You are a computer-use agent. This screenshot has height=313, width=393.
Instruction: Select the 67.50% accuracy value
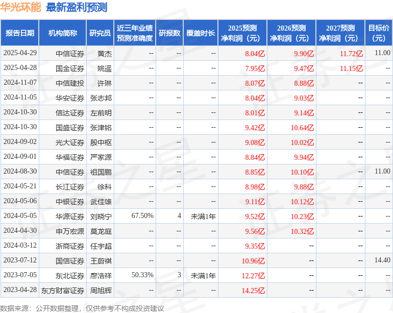(x=142, y=215)
